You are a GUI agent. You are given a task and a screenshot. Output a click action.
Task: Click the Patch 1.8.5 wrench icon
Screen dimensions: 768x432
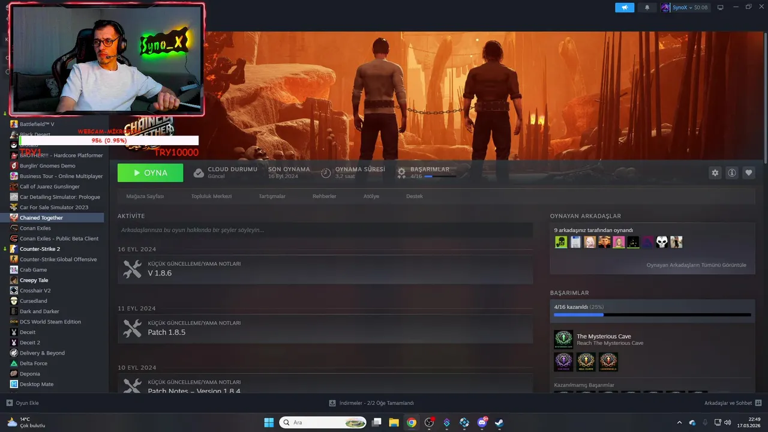click(133, 328)
